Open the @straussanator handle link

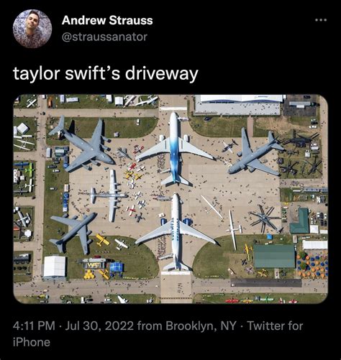click(104, 37)
